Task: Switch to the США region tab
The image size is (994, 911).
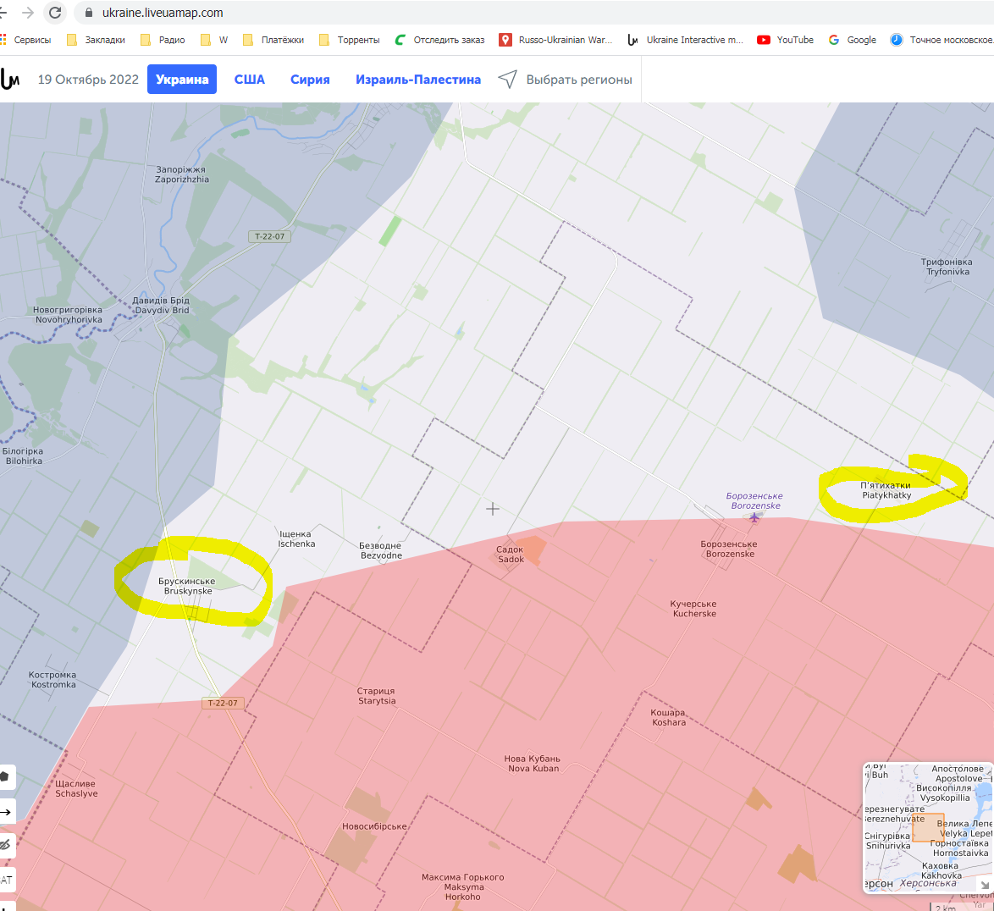Action: (x=250, y=80)
